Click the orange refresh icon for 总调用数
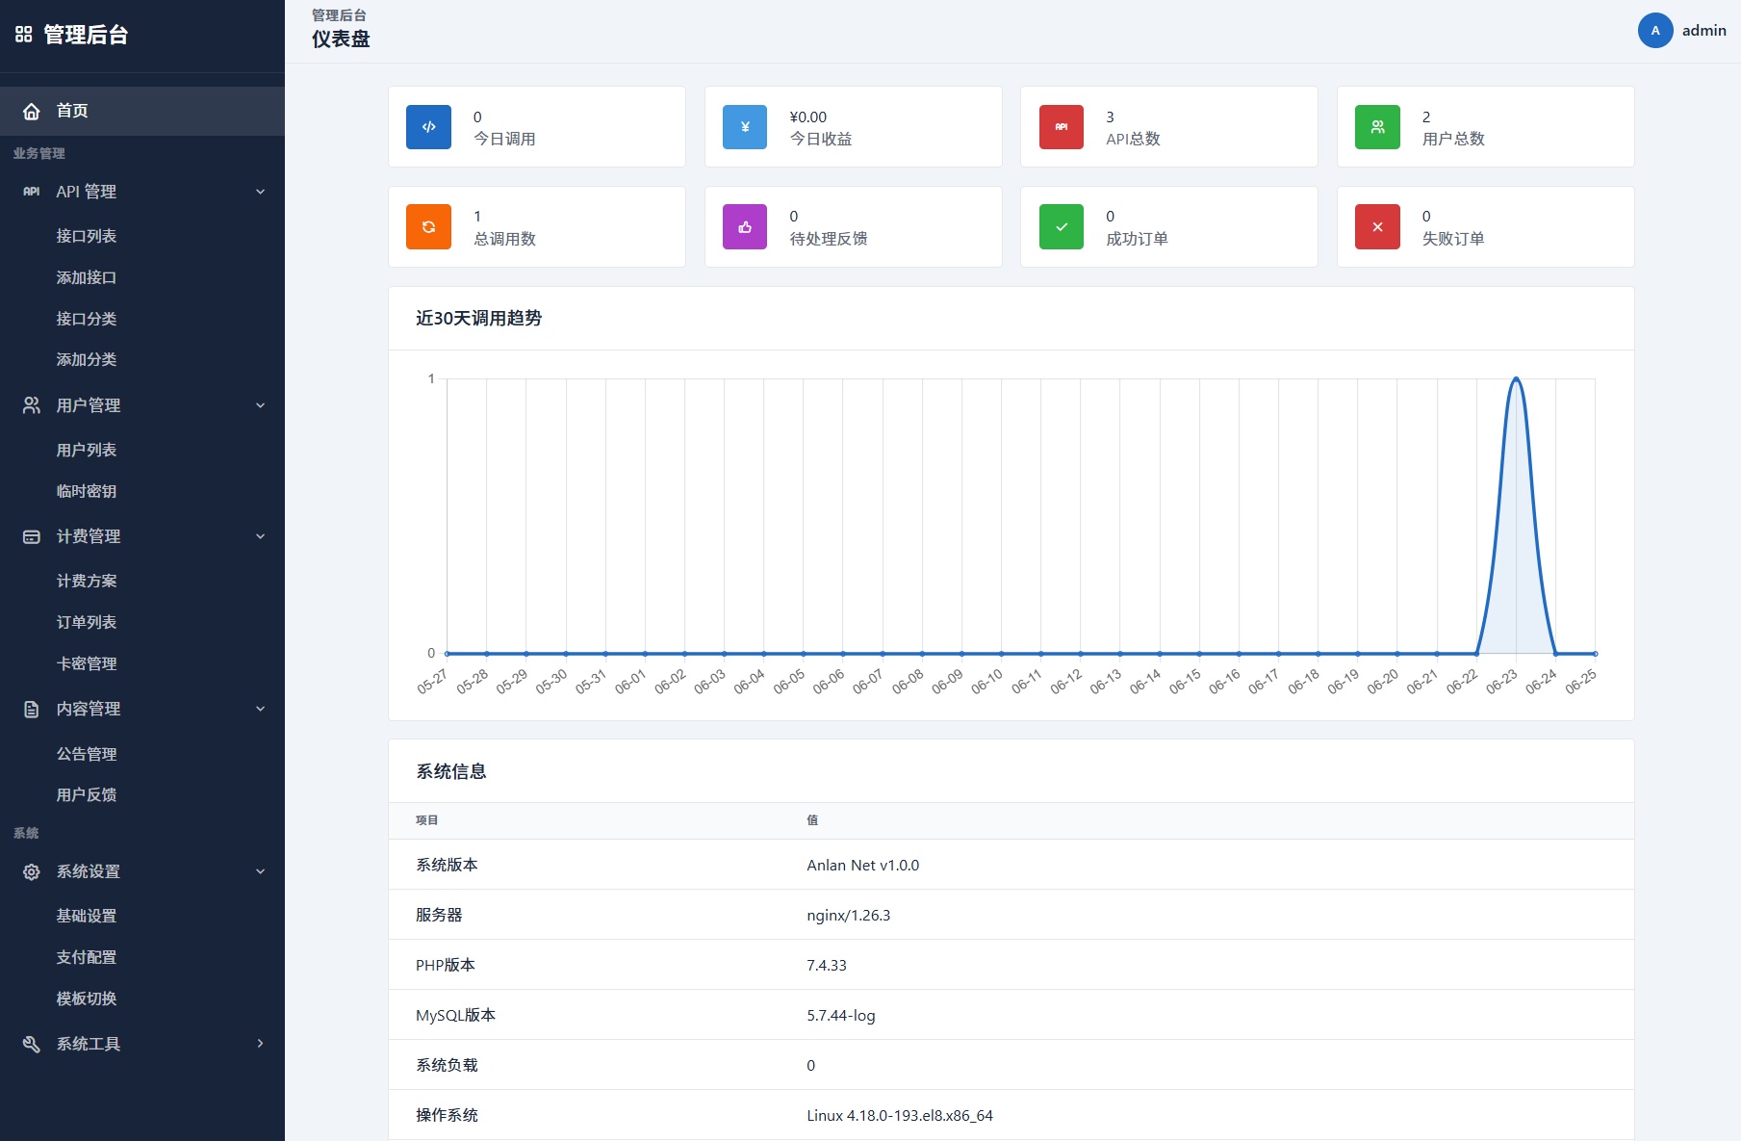 [x=428, y=227]
